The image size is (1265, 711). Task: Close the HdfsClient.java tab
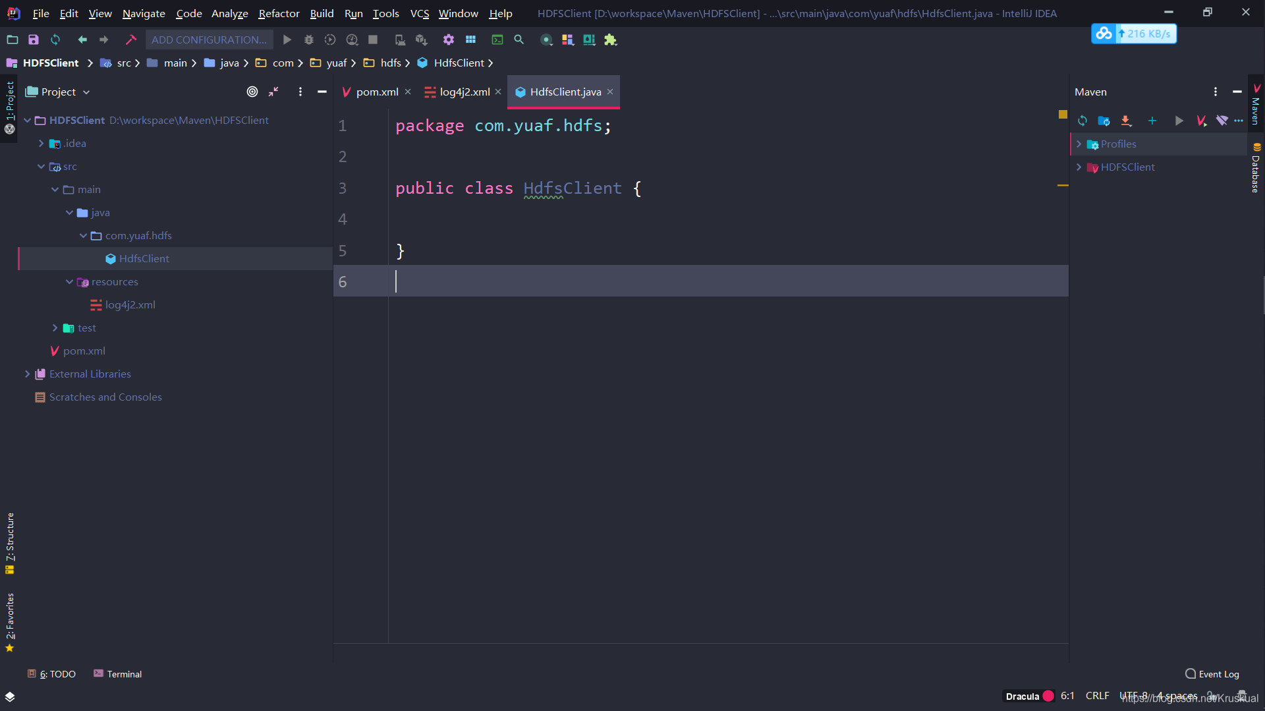610,92
